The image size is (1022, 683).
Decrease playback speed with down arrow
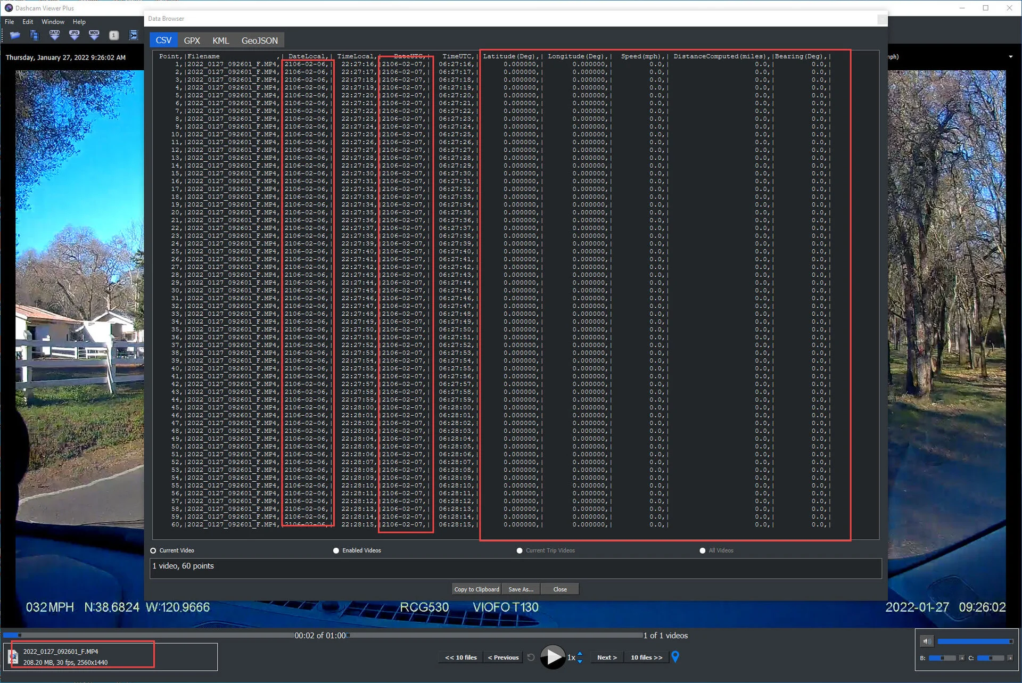coord(580,661)
